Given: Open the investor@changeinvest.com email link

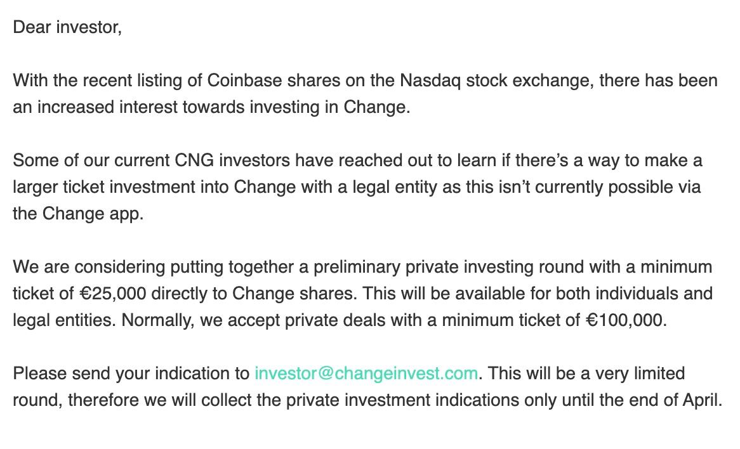Looking at the screenshot, I should 366,373.
